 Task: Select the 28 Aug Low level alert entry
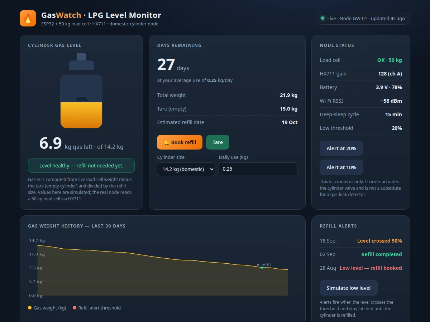click(361, 268)
